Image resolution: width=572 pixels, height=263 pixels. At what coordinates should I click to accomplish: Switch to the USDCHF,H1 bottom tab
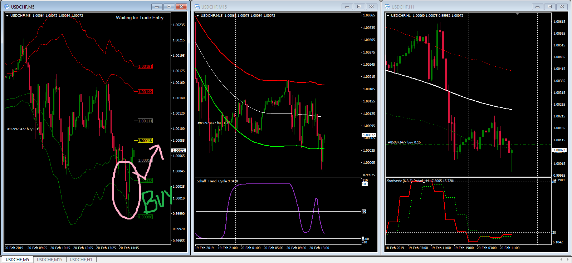[81, 260]
